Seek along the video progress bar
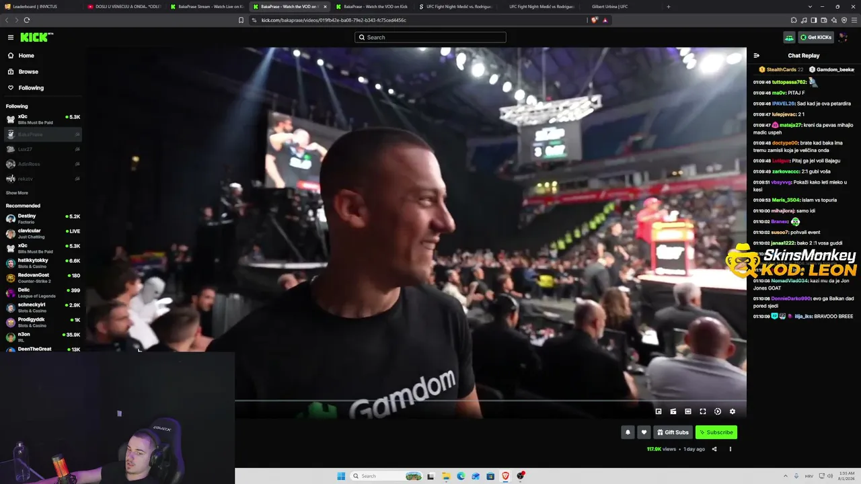This screenshot has height=484, width=861. pos(490,401)
